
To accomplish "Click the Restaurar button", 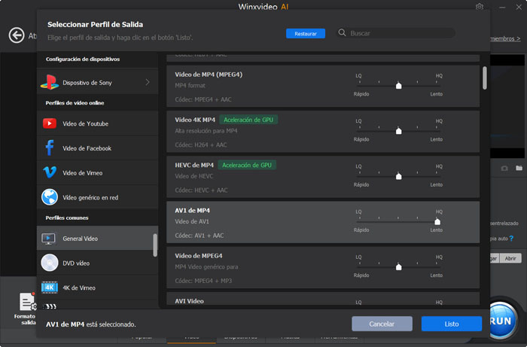I will click(306, 34).
